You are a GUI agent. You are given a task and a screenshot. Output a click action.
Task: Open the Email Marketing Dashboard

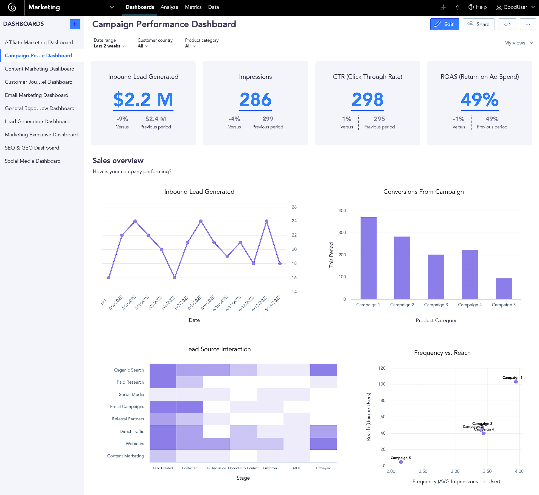click(x=37, y=95)
